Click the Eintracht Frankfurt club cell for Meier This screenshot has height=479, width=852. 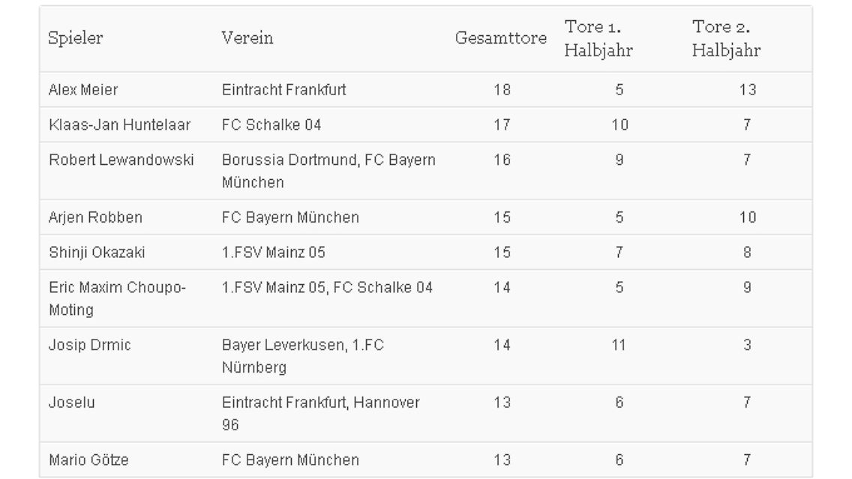(284, 90)
